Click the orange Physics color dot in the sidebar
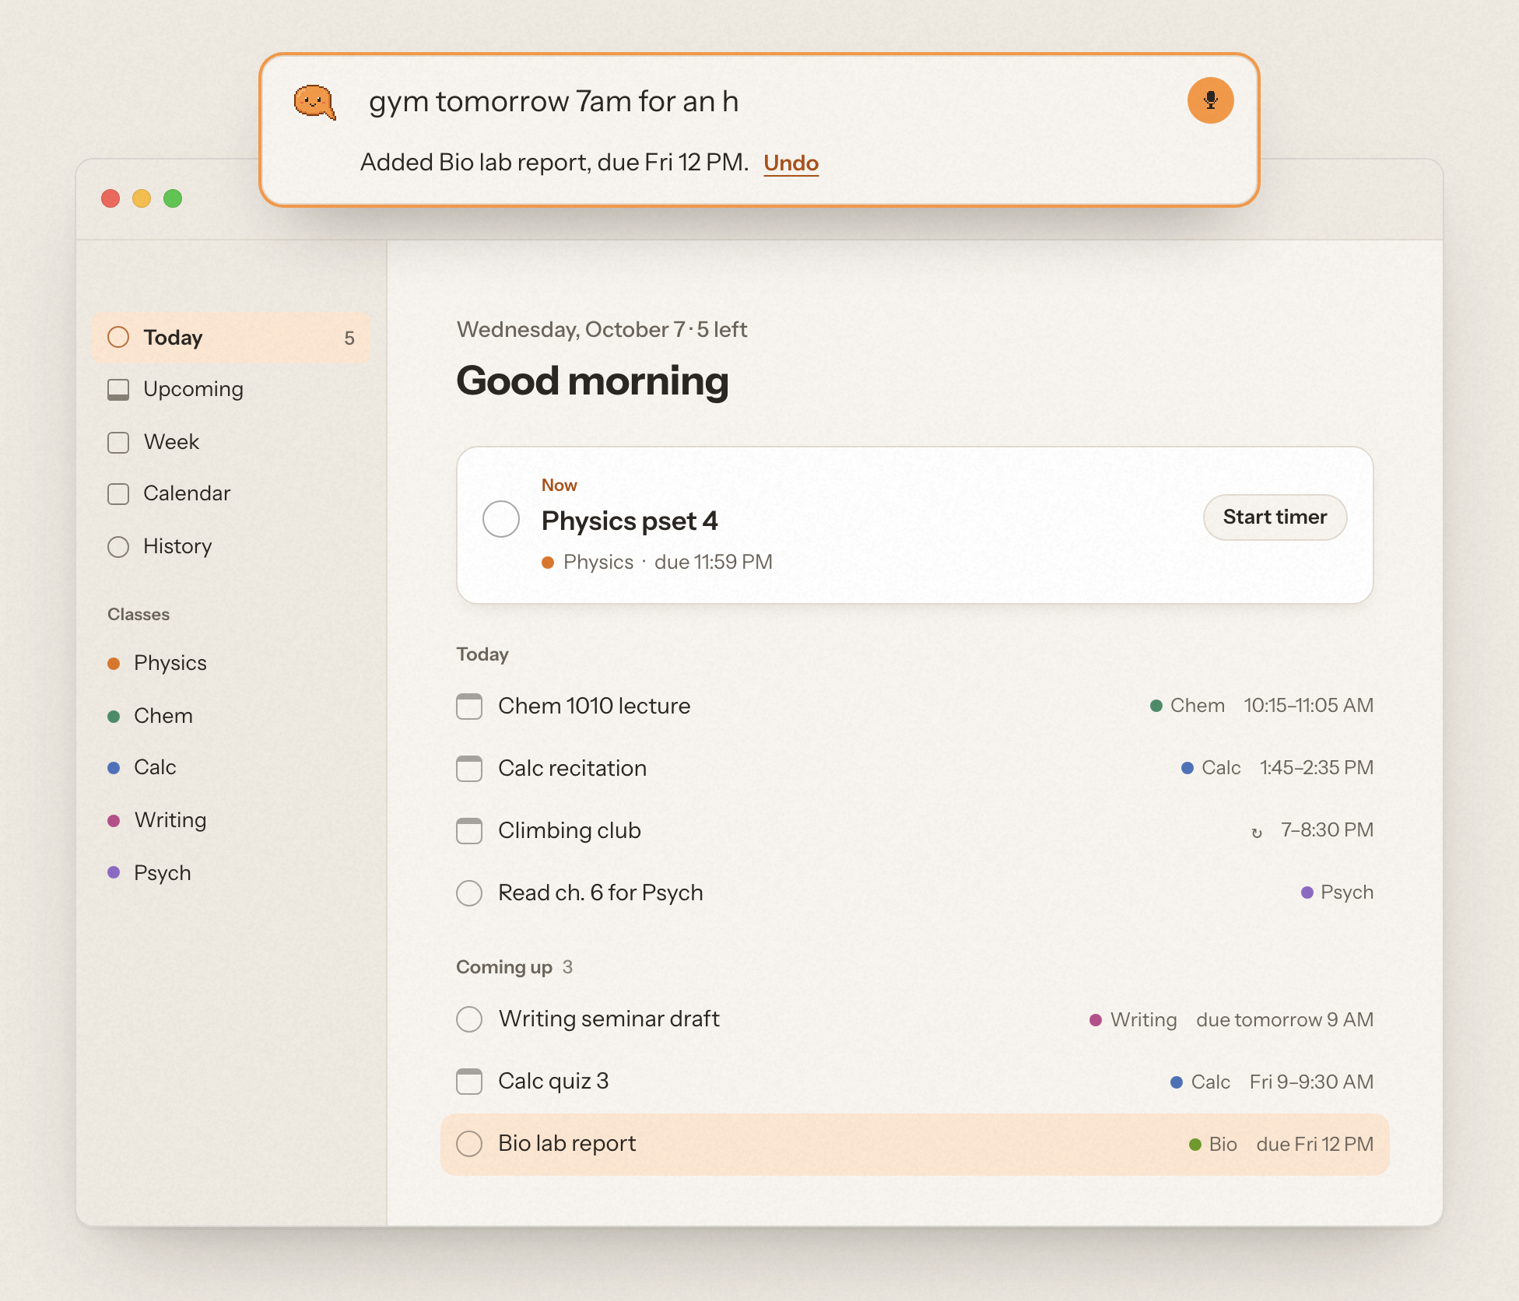 coord(114,664)
